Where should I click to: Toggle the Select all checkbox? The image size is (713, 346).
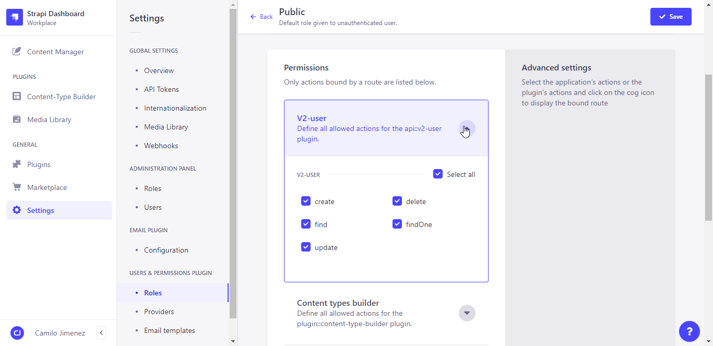click(438, 174)
